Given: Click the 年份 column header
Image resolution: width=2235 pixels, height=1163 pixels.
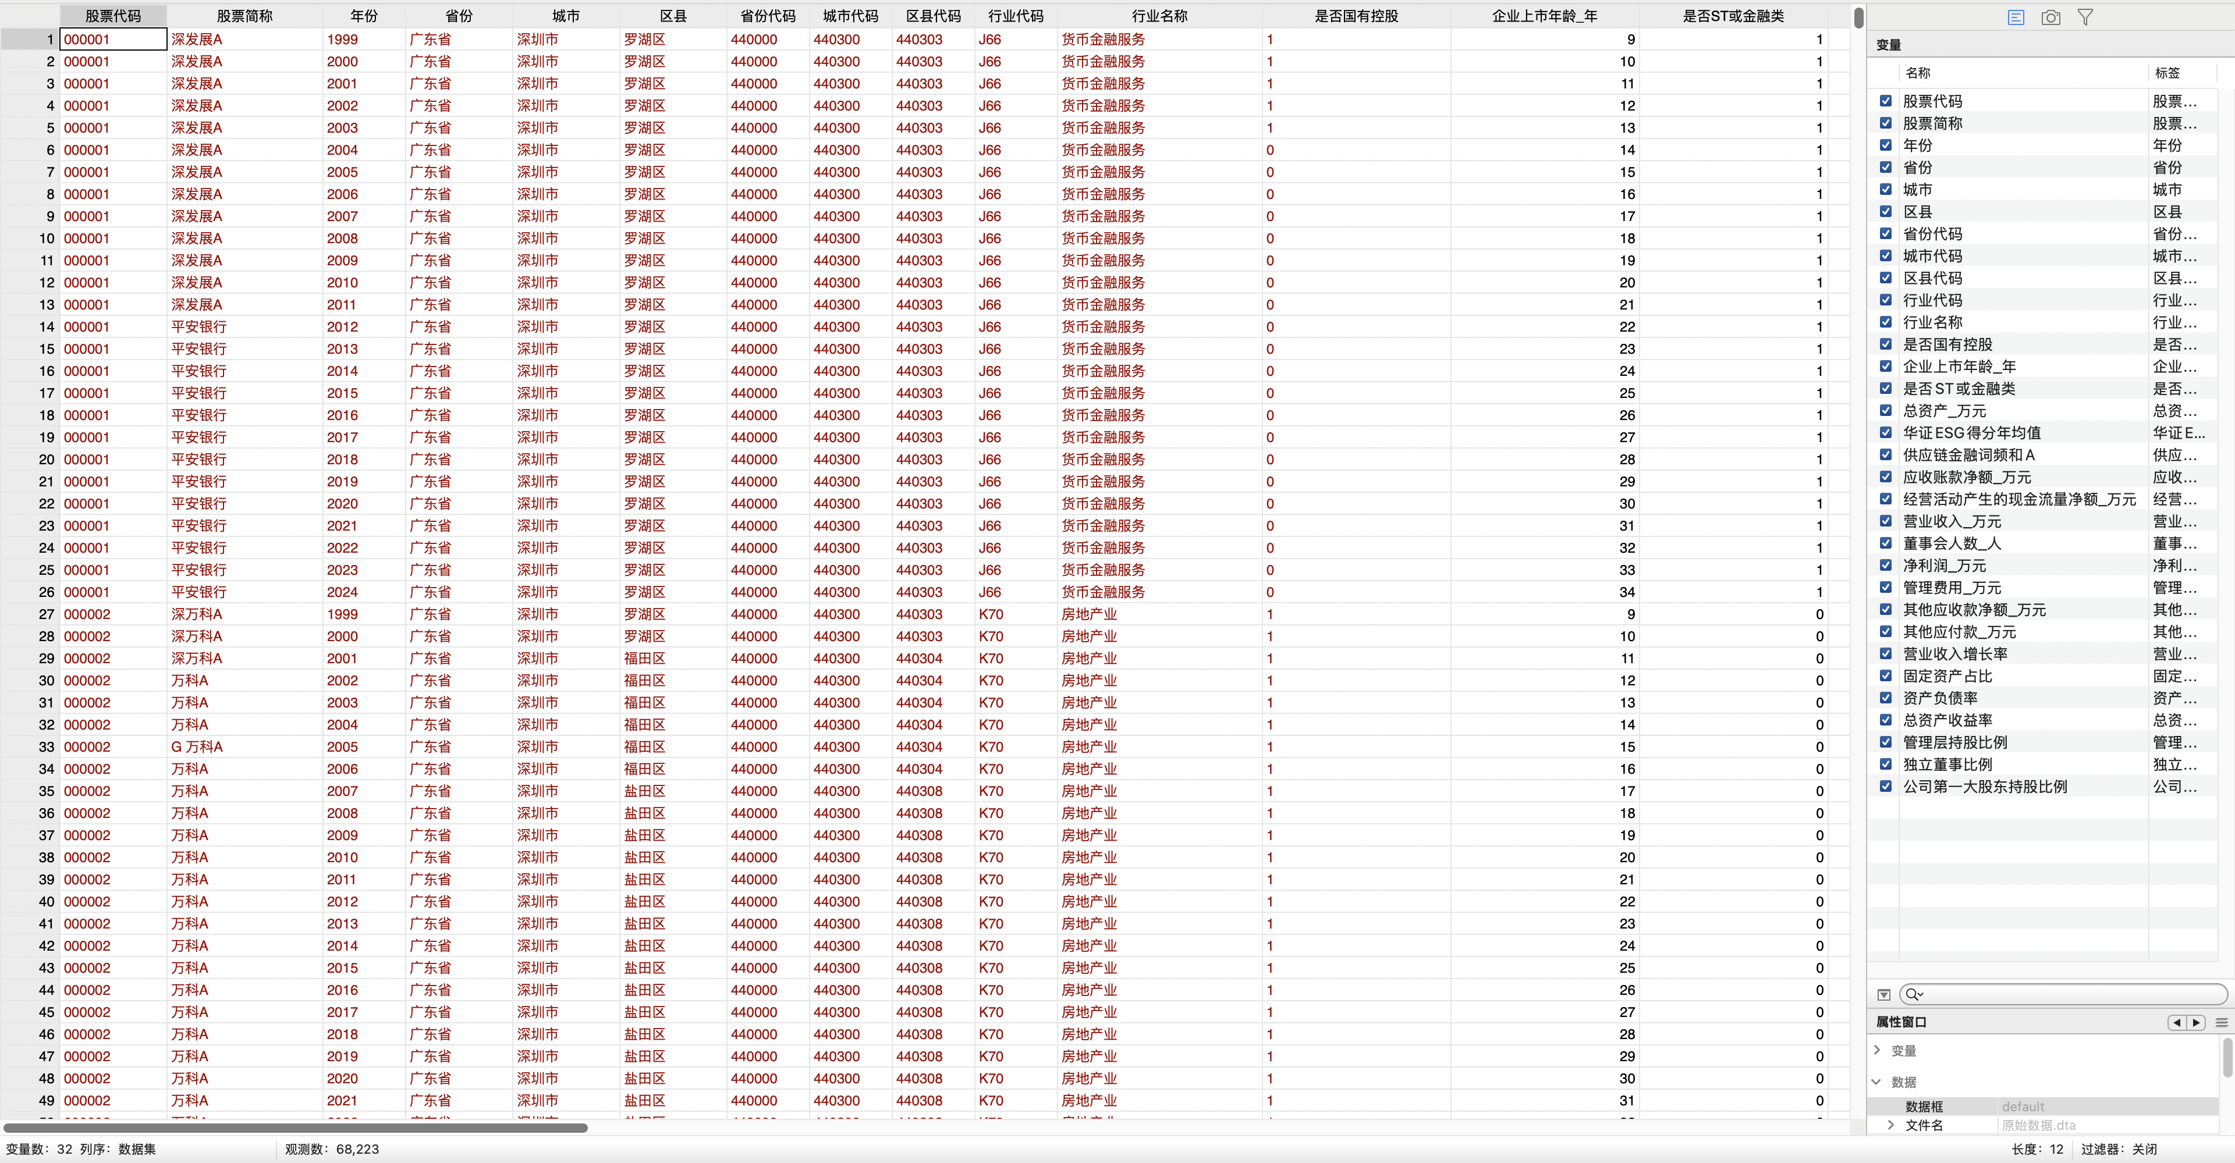Looking at the screenshot, I should pyautogui.click(x=364, y=16).
